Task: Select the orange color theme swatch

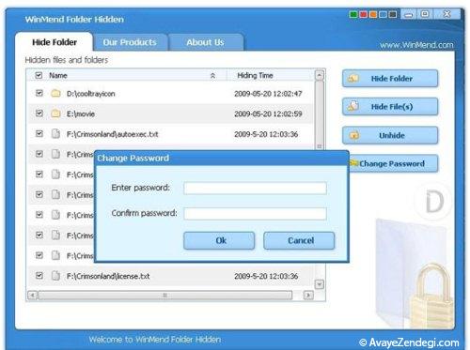Action: [373, 14]
